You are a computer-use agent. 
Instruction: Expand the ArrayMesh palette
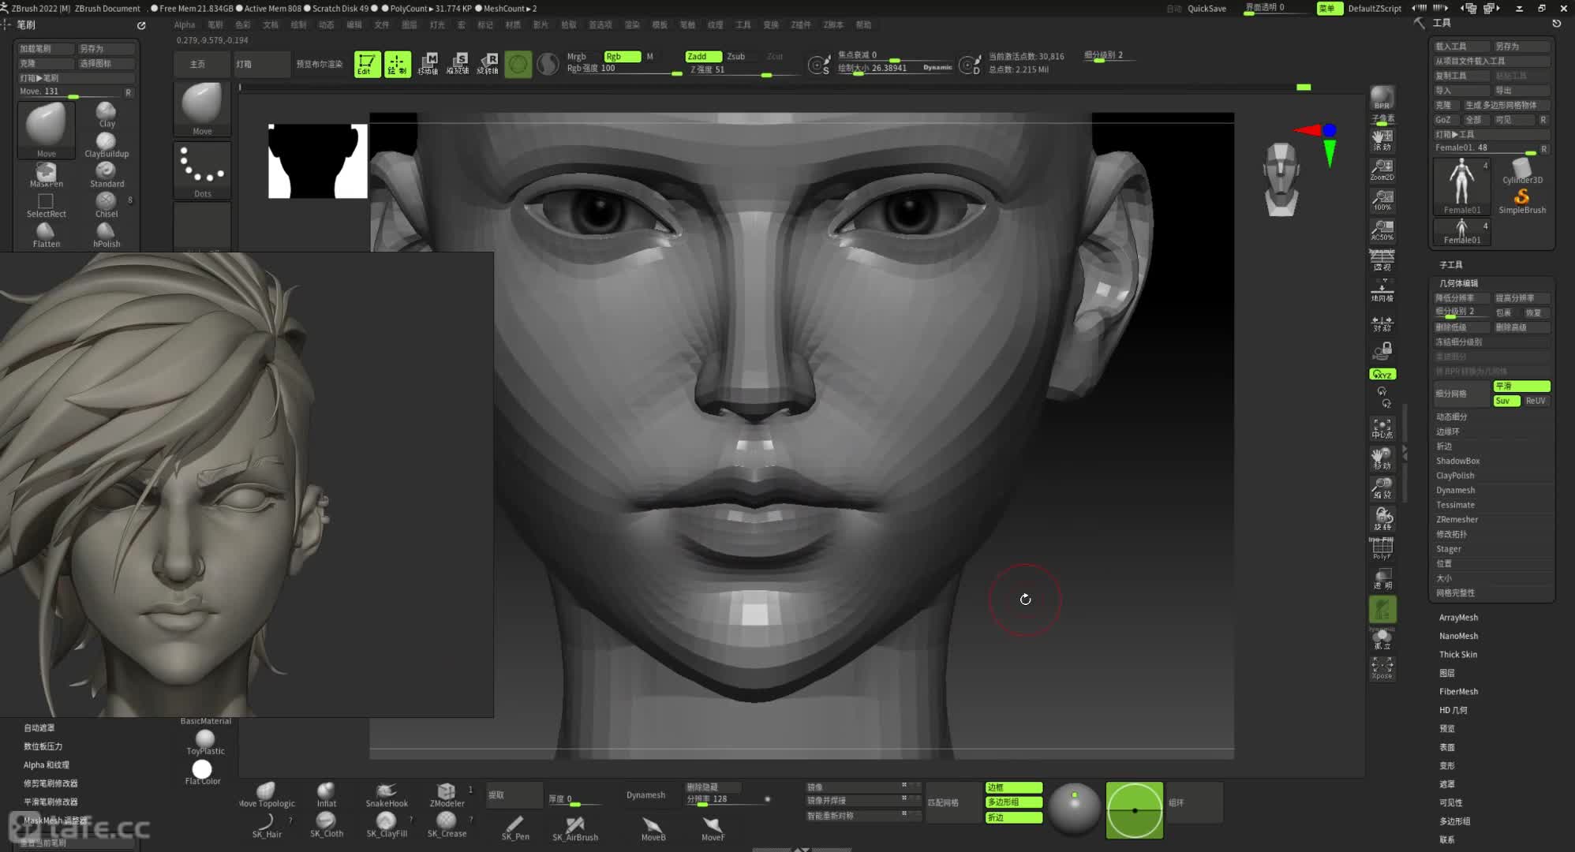click(1458, 618)
